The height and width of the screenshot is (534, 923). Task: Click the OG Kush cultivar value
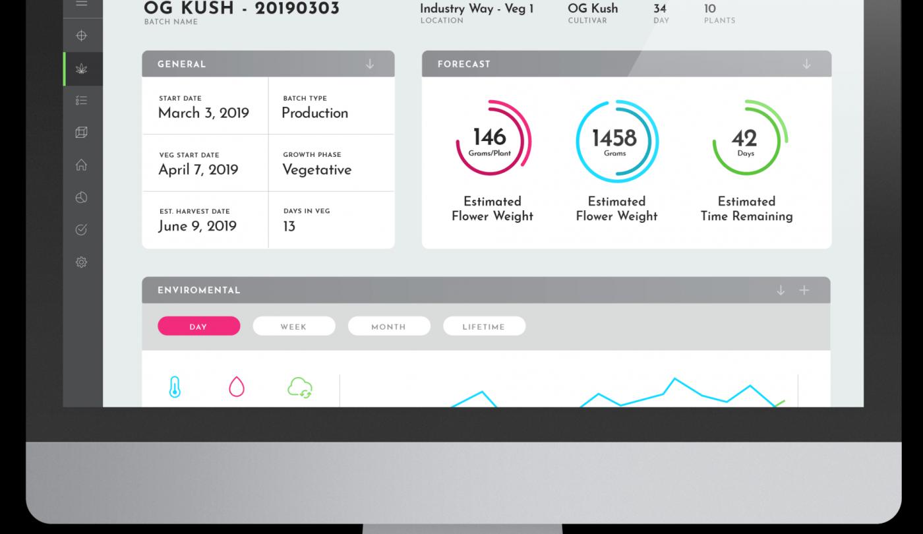coord(593,9)
